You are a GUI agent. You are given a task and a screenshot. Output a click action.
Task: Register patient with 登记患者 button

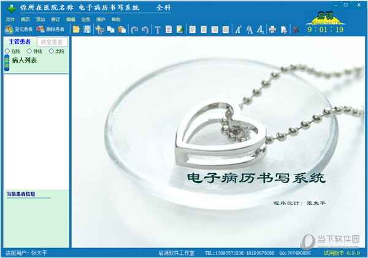tap(19, 29)
